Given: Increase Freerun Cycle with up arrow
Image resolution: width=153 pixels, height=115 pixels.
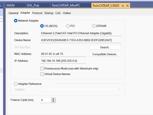Looking at the screenshot, I should pos(53,99).
